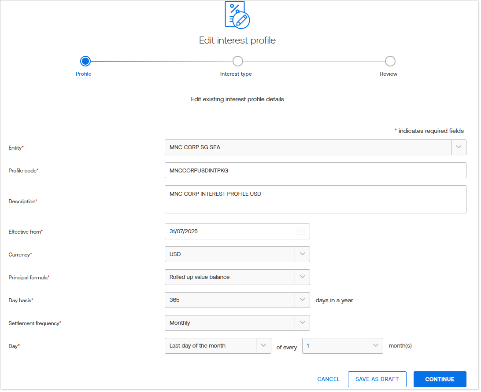Expand the Principal formula dropdown
The width and height of the screenshot is (481, 392).
(302, 277)
